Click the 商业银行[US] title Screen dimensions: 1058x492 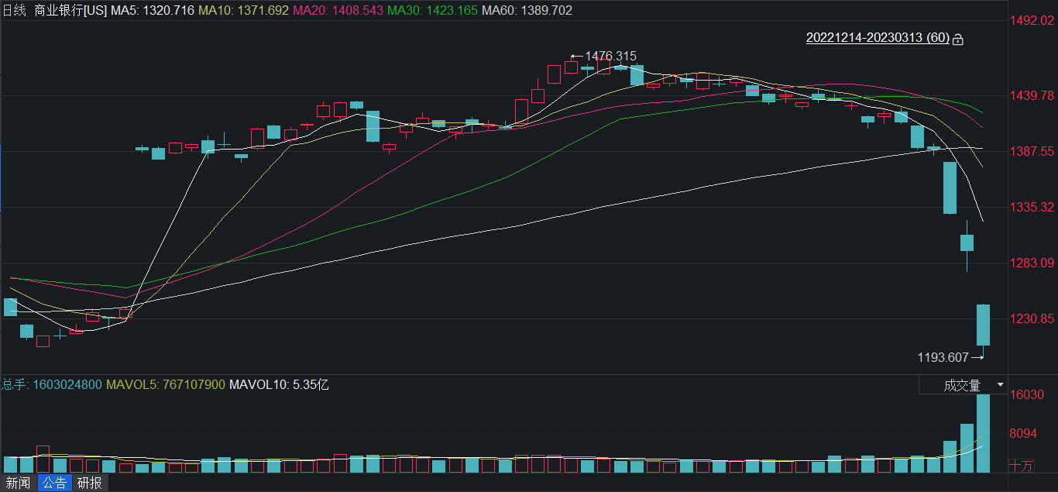point(70,11)
